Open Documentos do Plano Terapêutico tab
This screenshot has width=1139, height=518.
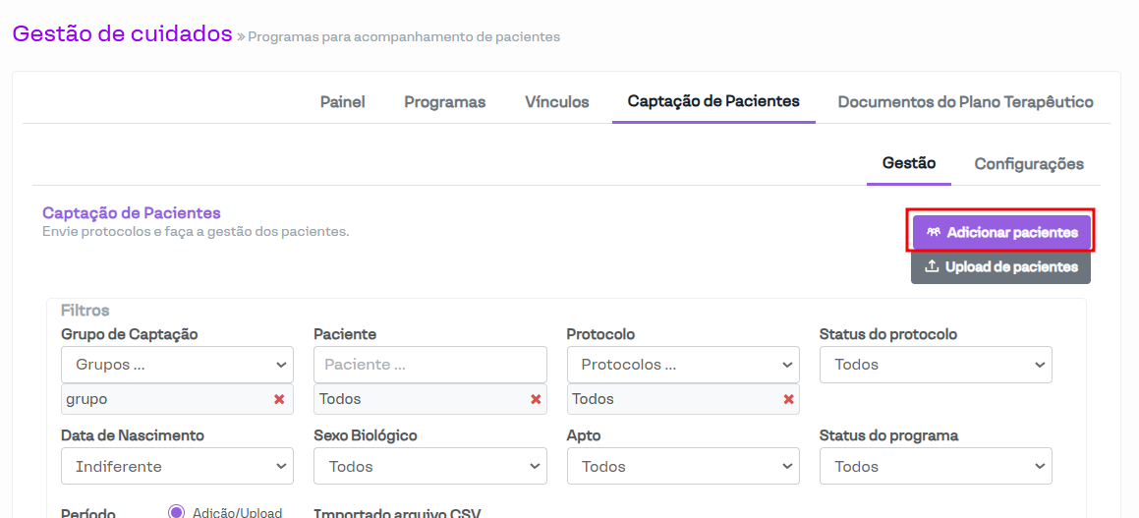click(x=965, y=102)
